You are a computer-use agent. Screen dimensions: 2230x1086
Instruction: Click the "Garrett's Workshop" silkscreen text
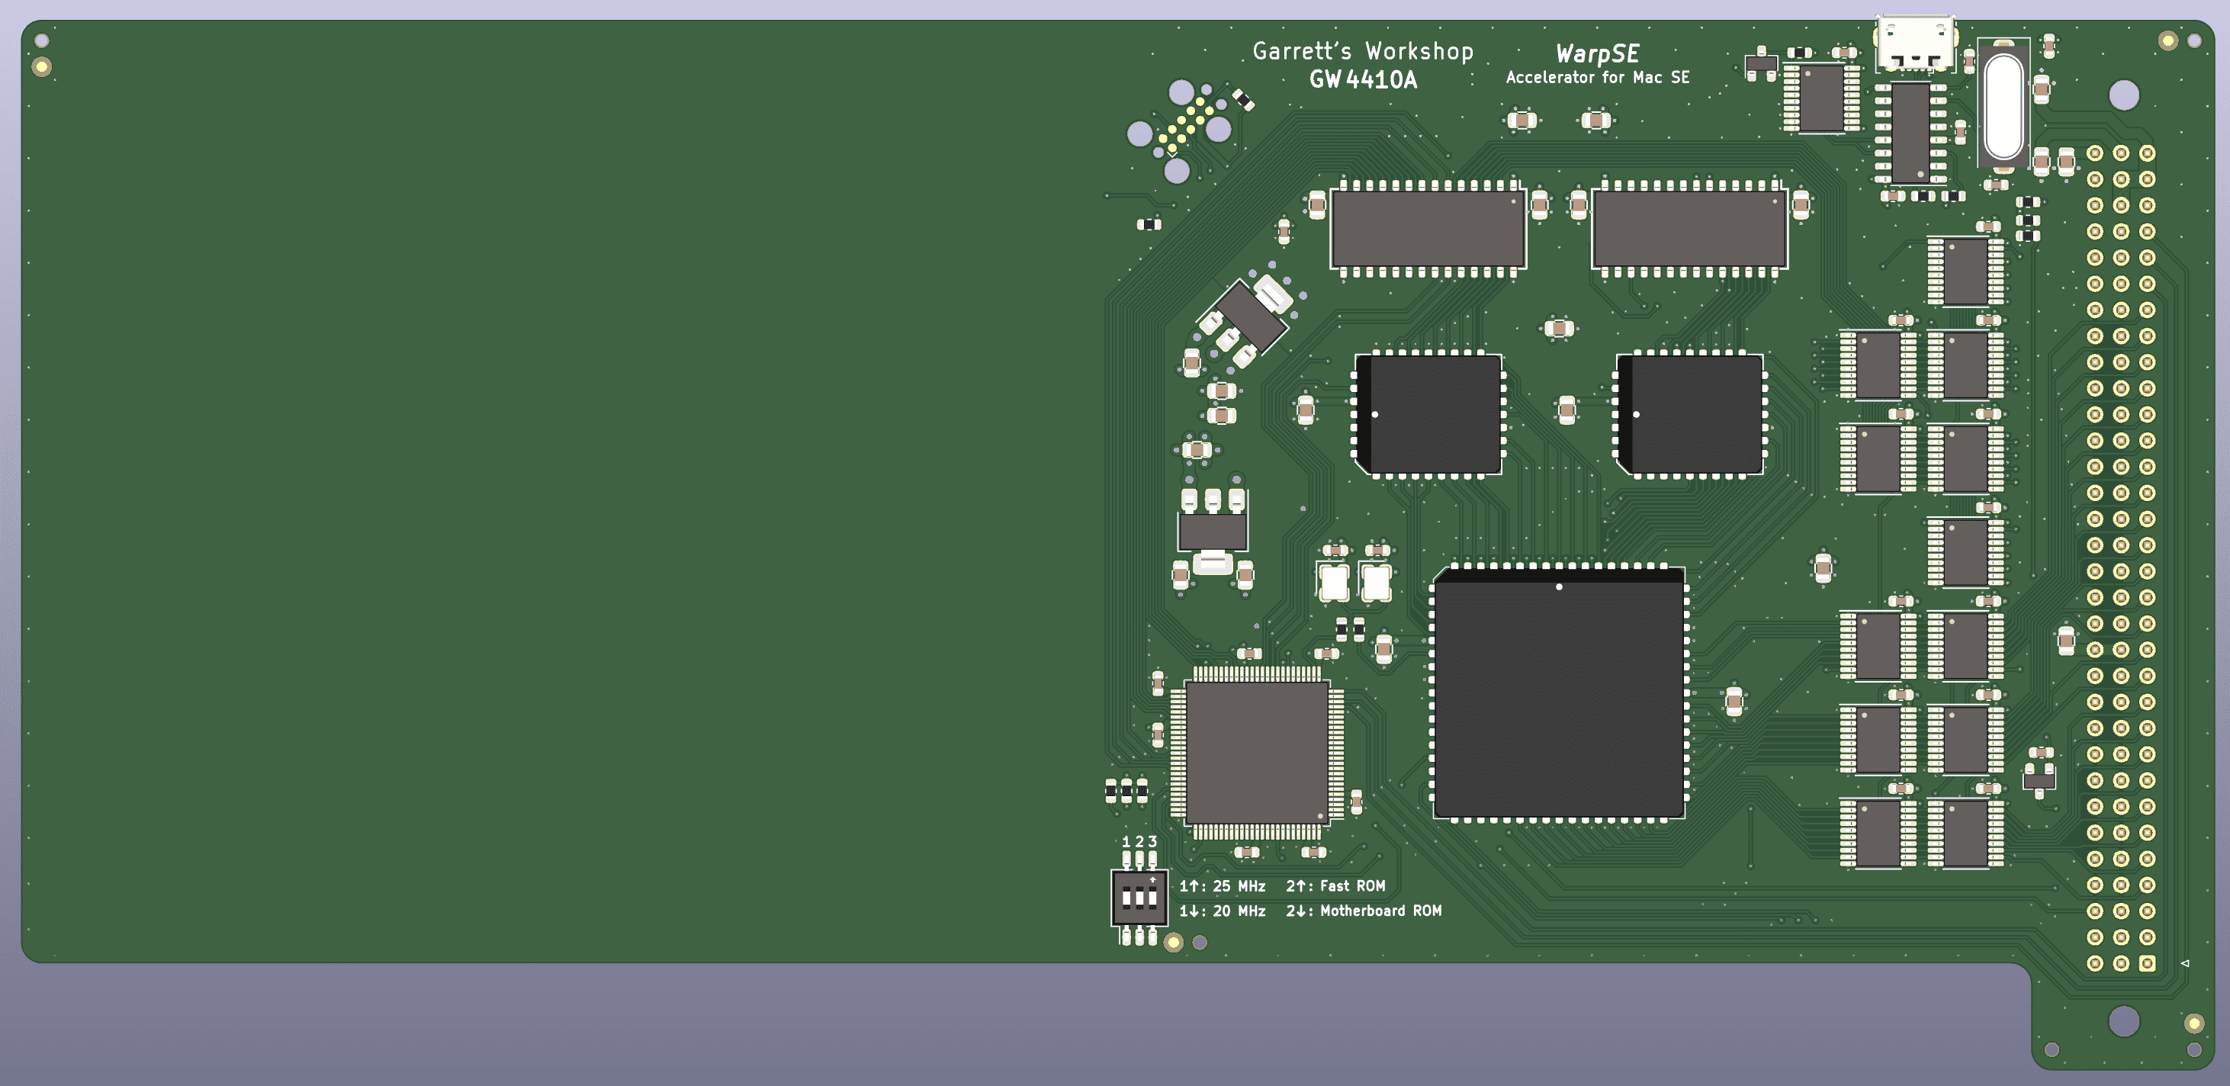[1363, 52]
